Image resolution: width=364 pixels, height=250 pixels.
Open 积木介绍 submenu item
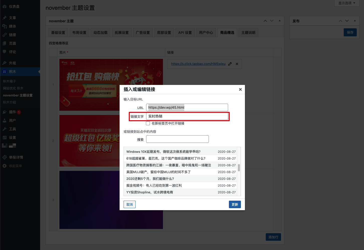[10, 102]
